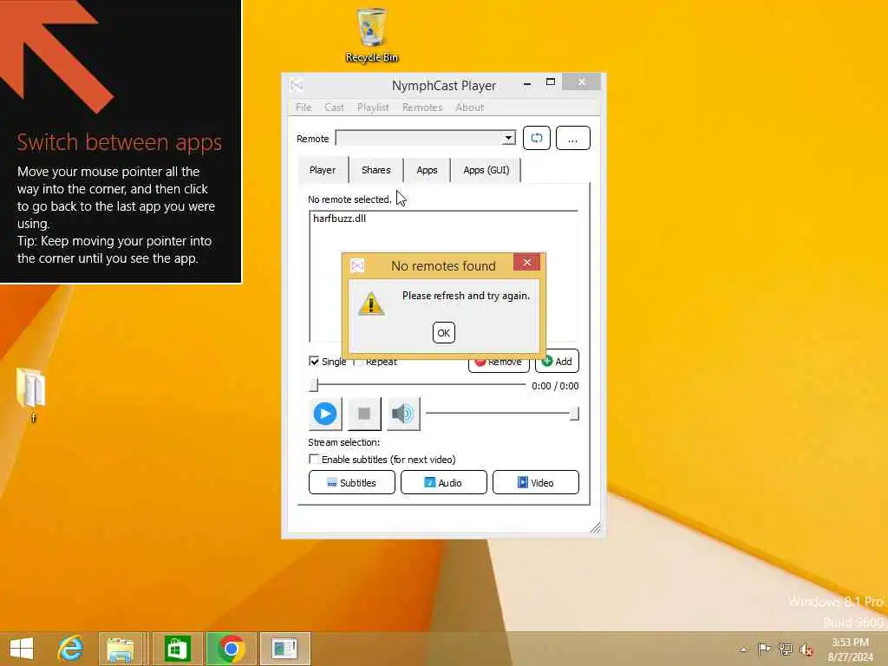Dismiss the dialog with OK
The height and width of the screenshot is (666, 888).
click(x=443, y=332)
